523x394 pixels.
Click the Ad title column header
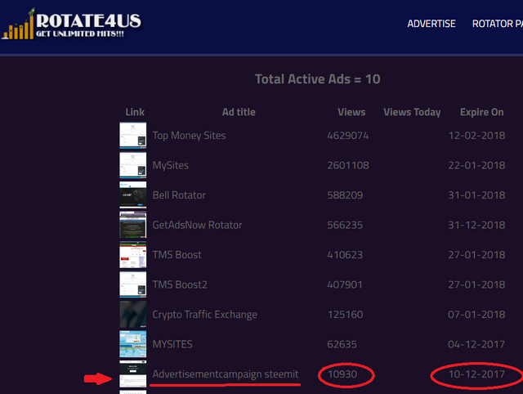(x=239, y=112)
